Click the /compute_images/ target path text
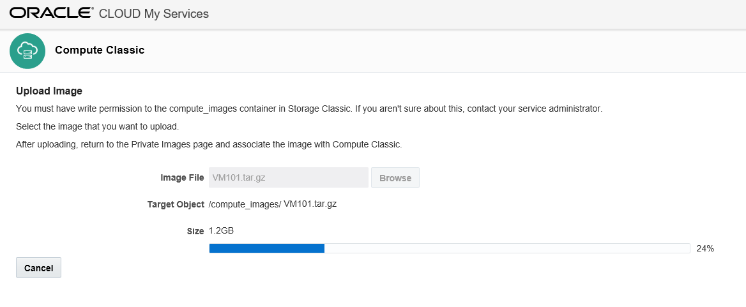Image resolution: width=746 pixels, height=307 pixels. tap(245, 204)
